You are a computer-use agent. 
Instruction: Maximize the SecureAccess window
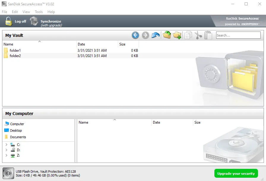[246, 4]
